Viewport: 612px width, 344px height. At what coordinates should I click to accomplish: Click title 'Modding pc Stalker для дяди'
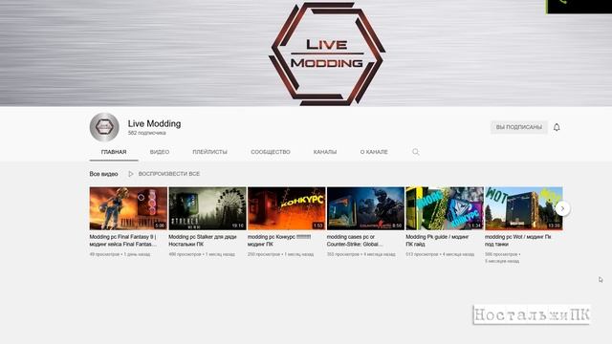(203, 240)
